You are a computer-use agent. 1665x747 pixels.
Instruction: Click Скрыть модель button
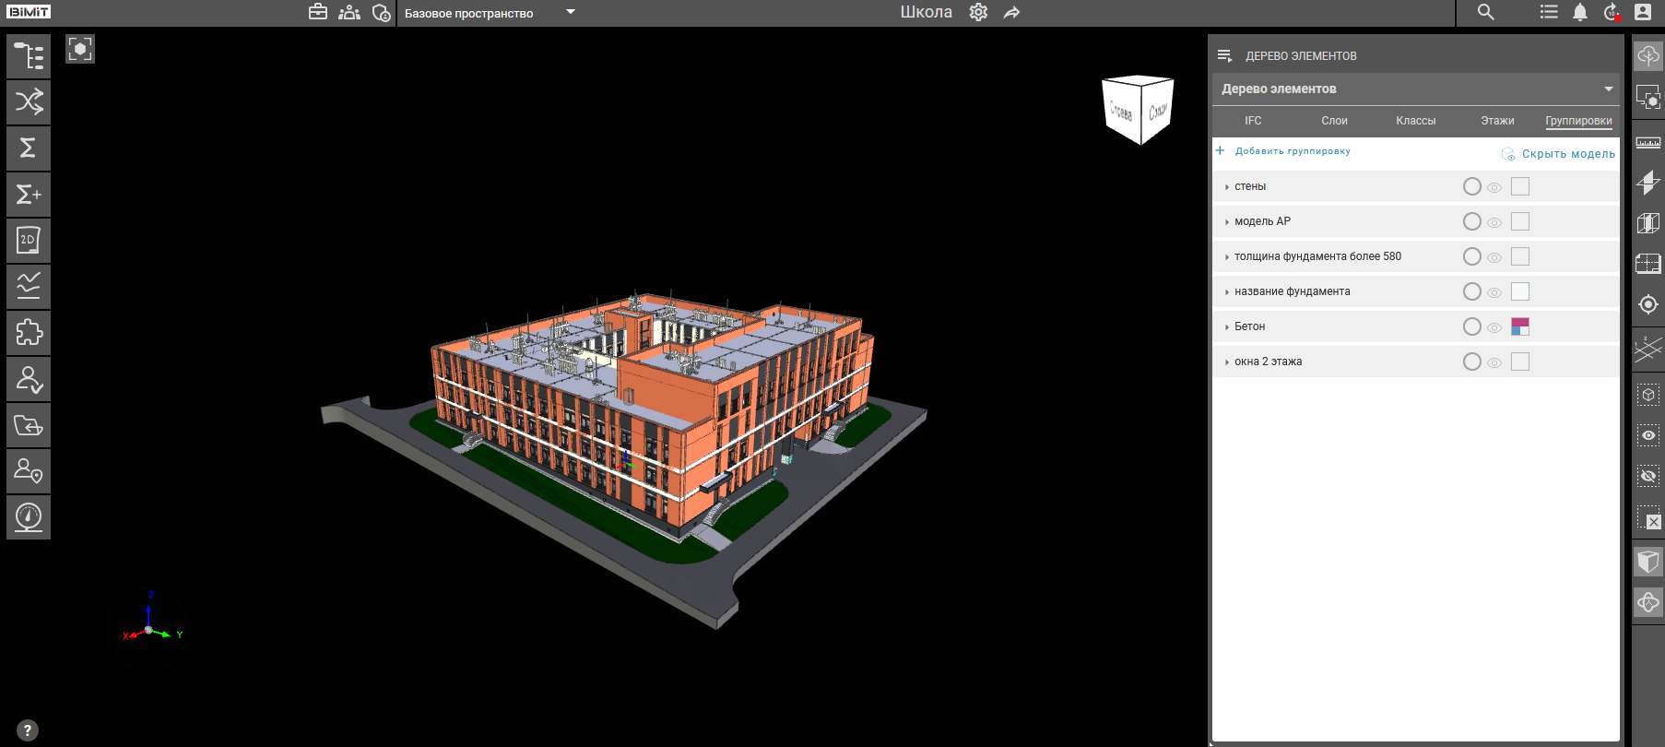pos(1567,154)
